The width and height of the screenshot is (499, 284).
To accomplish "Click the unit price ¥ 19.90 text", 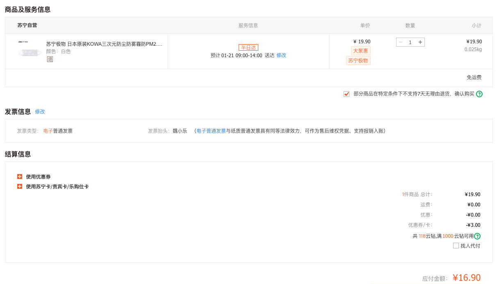I will tap(362, 42).
